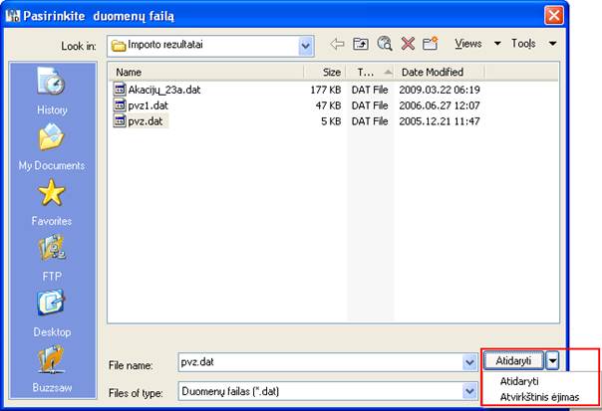Create a new folder icon
Viewport: 602px width, 411px height.
(x=430, y=45)
